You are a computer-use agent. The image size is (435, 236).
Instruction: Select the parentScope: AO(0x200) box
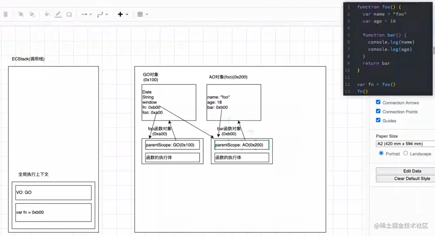coord(242,145)
